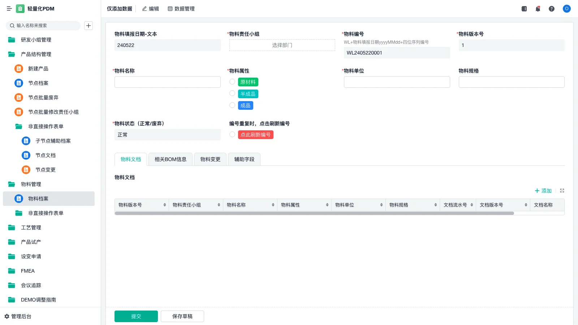Open the user avatar icon
The image size is (578, 325).
[x=566, y=9]
